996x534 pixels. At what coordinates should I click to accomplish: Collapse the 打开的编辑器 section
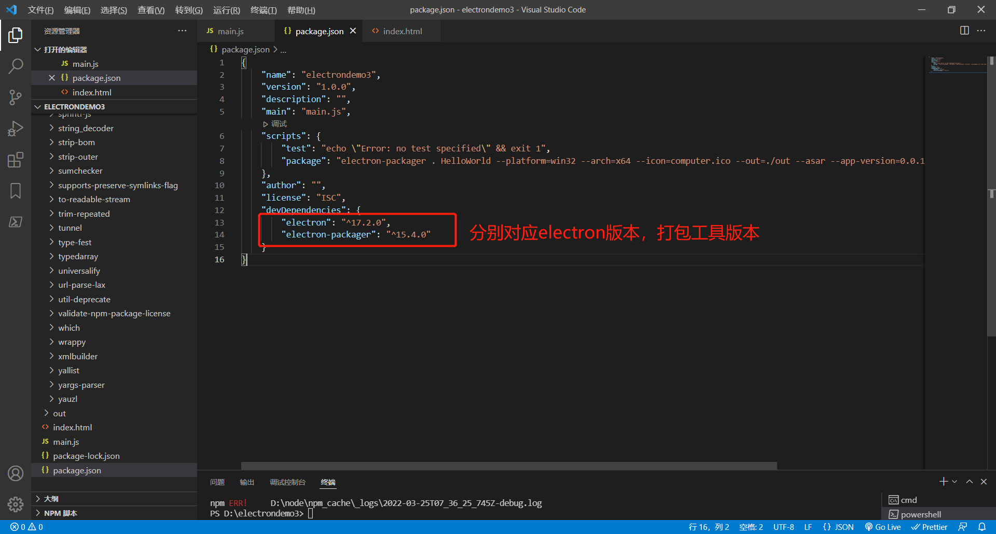pyautogui.click(x=114, y=49)
